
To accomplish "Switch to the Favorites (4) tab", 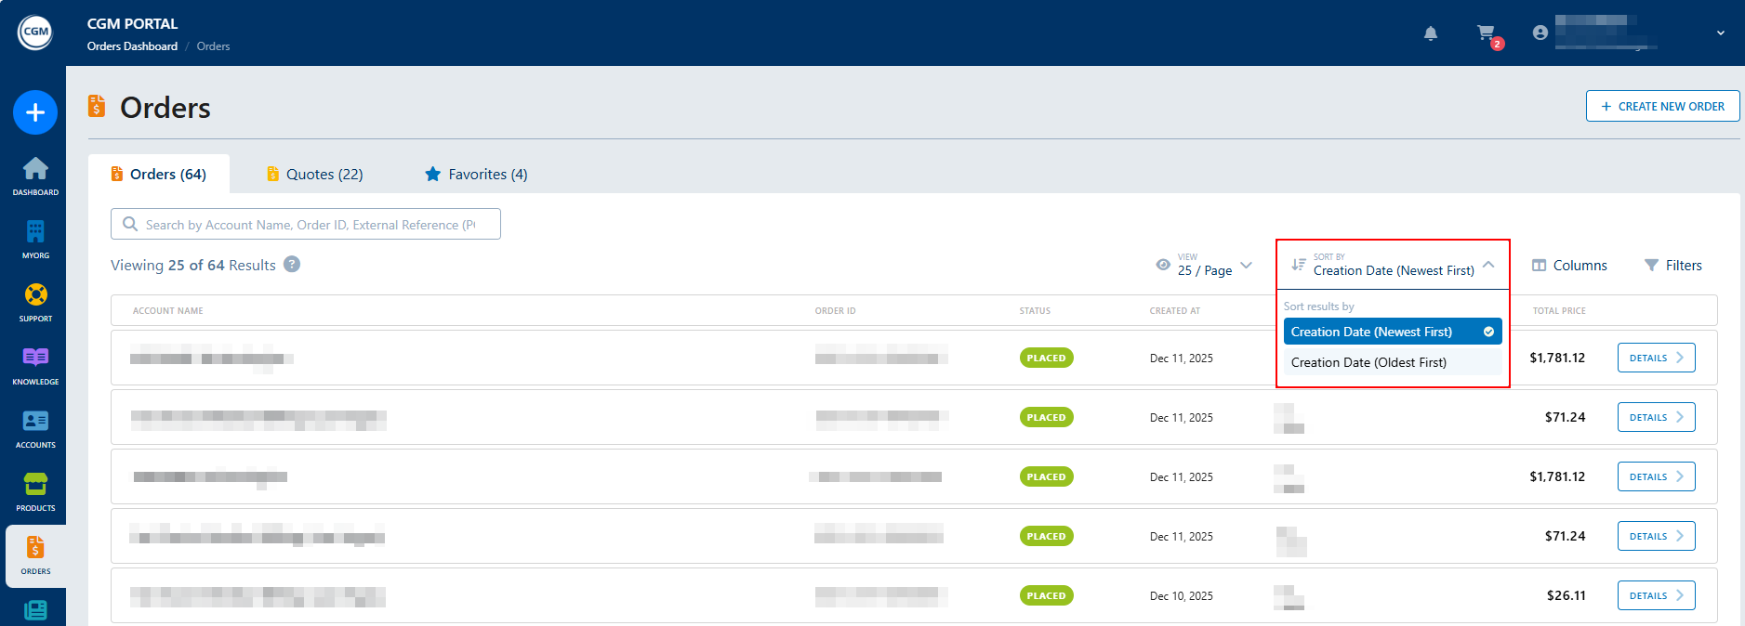I will click(x=476, y=175).
